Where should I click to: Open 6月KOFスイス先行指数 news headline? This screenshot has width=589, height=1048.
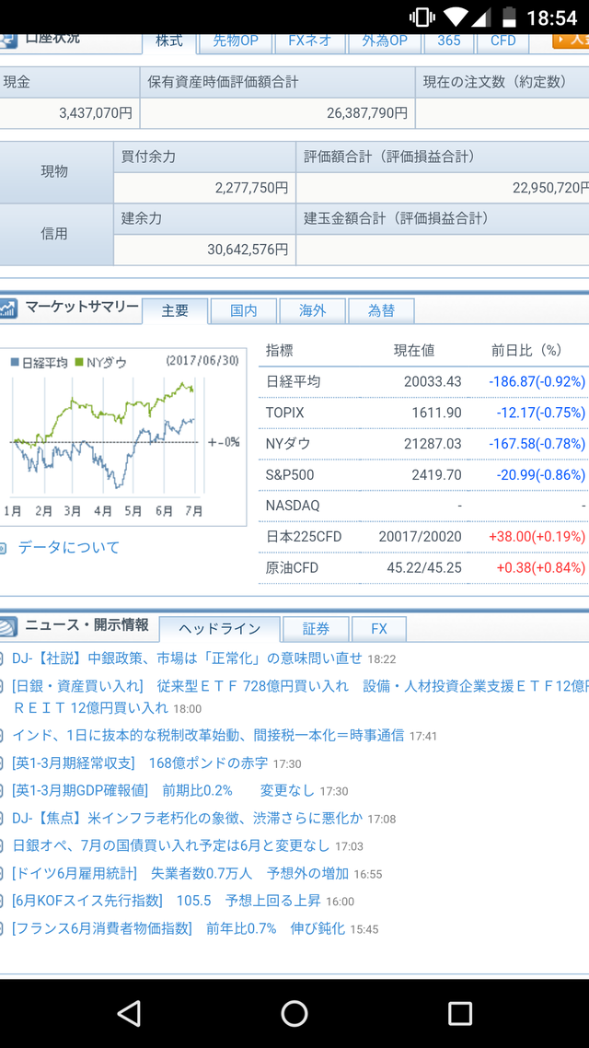pos(167,901)
